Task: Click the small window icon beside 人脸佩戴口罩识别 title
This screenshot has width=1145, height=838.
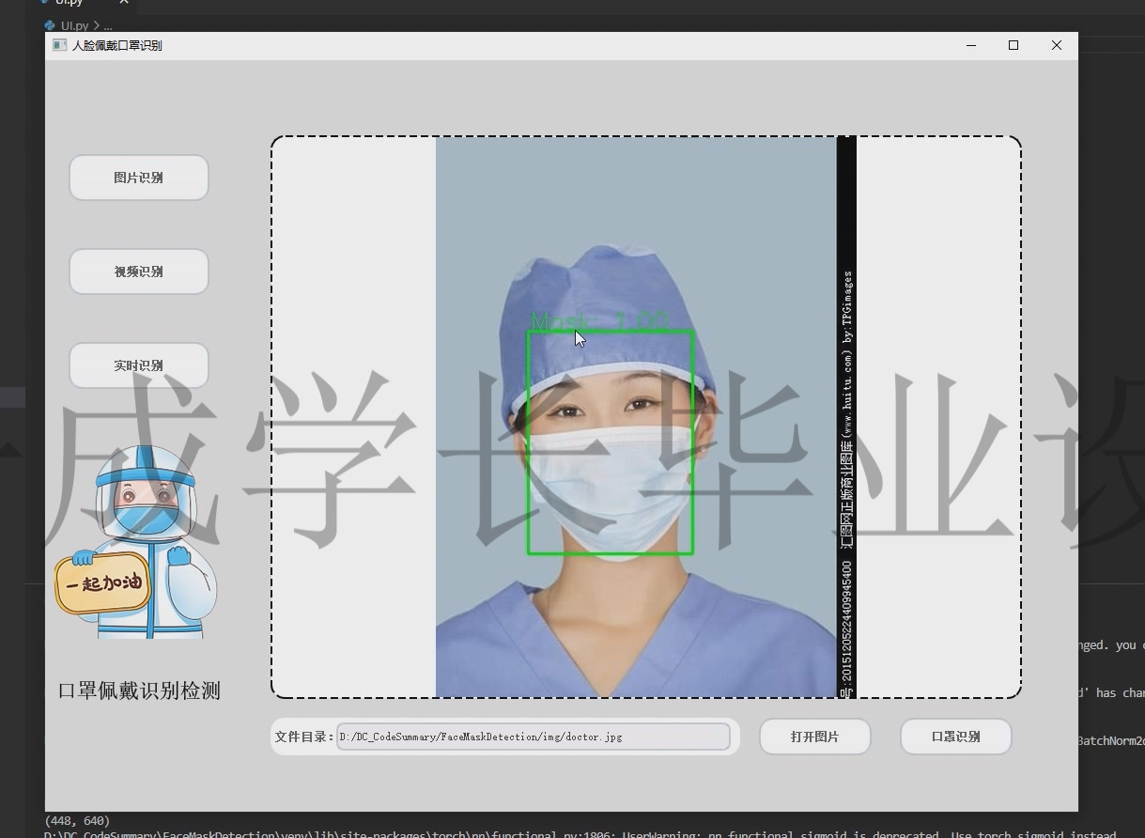Action: (x=58, y=45)
